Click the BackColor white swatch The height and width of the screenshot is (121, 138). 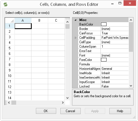104,24
